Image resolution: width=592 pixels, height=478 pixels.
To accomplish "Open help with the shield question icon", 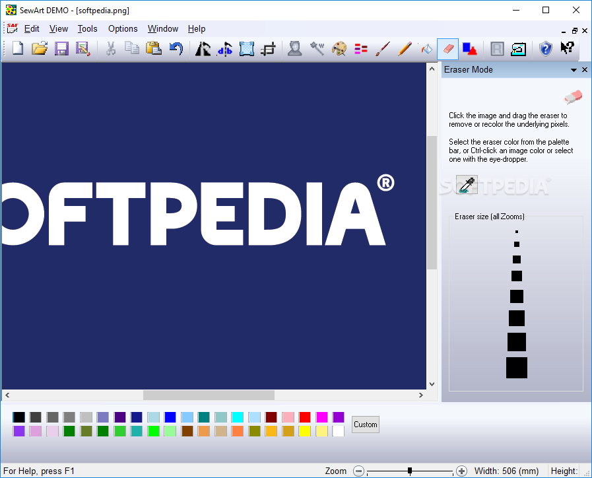I will pyautogui.click(x=546, y=49).
